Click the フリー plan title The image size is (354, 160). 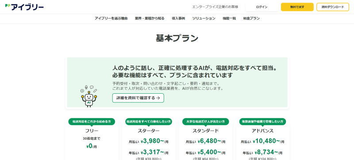click(92, 131)
